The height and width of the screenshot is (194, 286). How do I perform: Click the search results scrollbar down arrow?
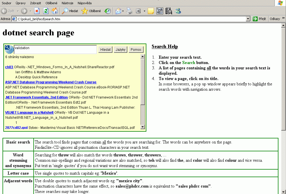coord(143,127)
